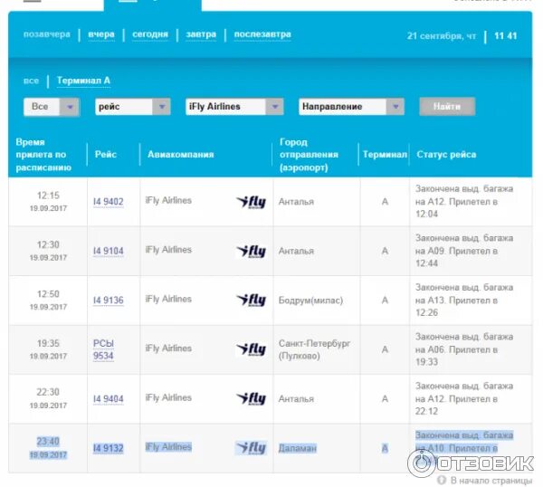The width and height of the screenshot is (543, 487).
Task: Click 'Даламан' origin city
Action: coord(298,448)
